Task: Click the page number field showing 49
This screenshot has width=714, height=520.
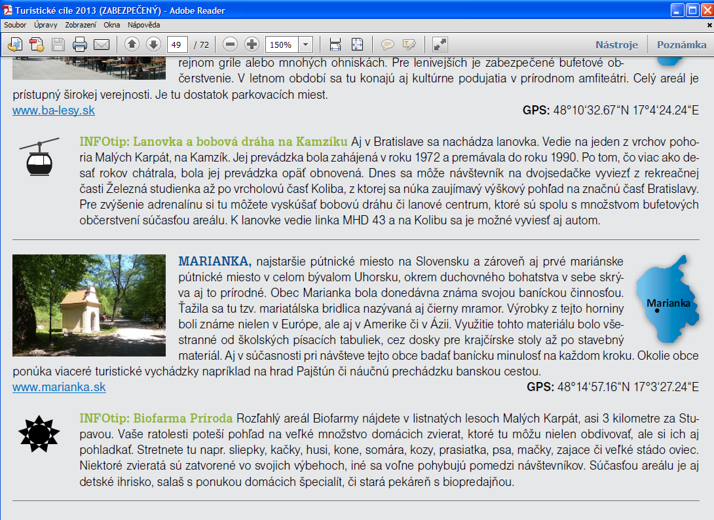Action: tap(177, 44)
